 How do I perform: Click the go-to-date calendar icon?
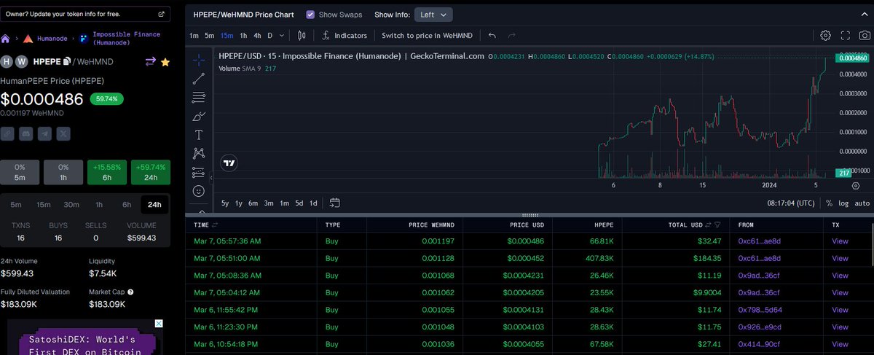[334, 203]
